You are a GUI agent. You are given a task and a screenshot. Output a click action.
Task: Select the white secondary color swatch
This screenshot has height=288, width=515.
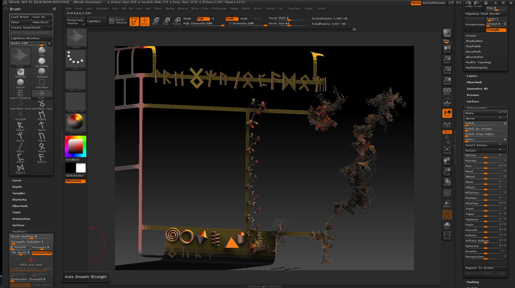[81, 168]
